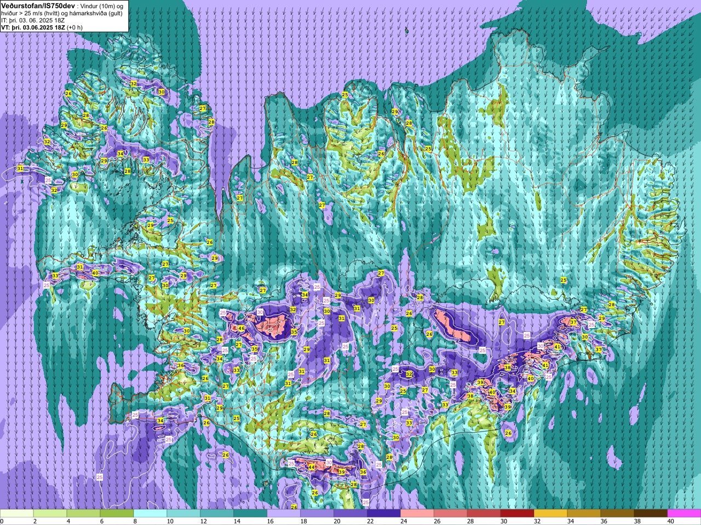Viewport: 701px width, 525px height.
Task: Click the 18–20 m/s purple legend swatch
Action: coord(317,514)
